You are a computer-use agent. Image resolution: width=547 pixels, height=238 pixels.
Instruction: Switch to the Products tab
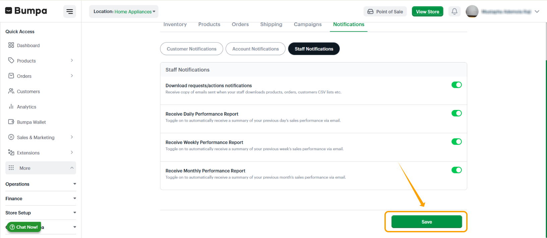click(209, 24)
